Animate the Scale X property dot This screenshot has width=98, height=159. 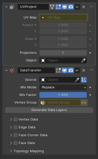[90, 39]
